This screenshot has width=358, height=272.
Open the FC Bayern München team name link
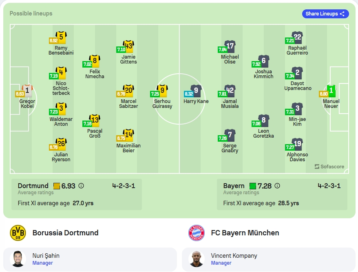[245, 233]
